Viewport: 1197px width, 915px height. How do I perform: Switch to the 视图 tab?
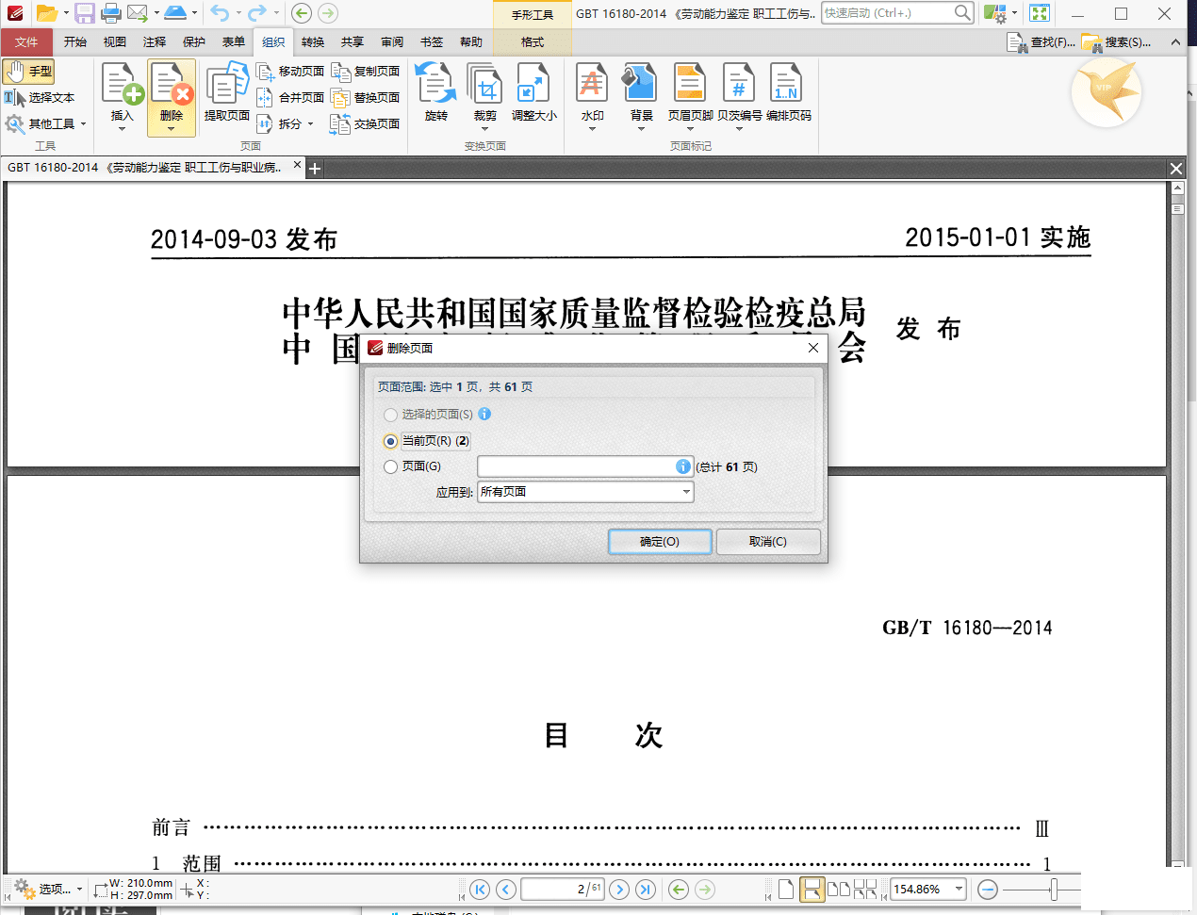coord(115,42)
